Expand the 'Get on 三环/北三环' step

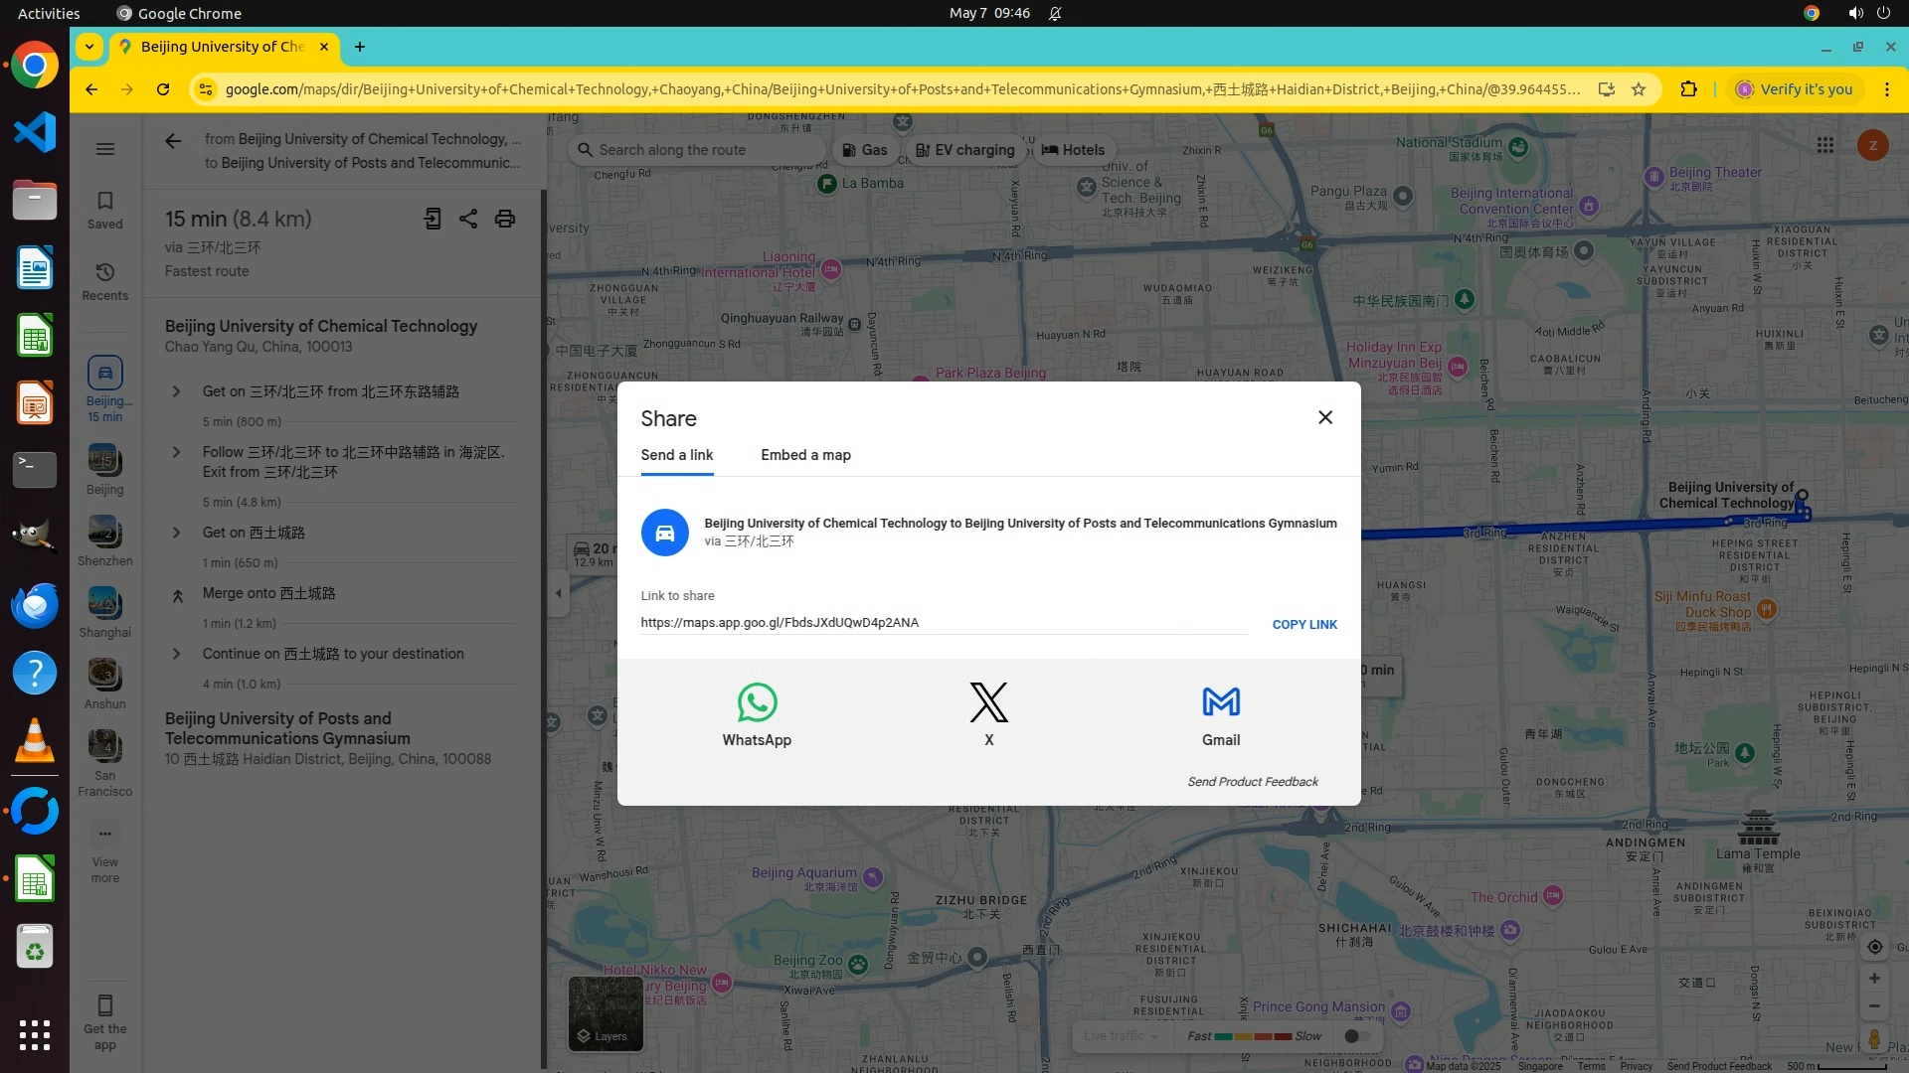(177, 392)
